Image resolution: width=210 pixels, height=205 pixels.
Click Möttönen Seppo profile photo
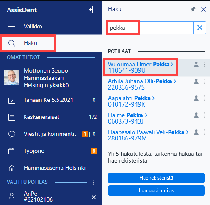point(12,77)
